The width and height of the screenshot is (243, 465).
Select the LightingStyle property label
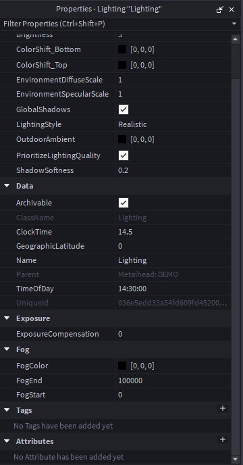[39, 124]
